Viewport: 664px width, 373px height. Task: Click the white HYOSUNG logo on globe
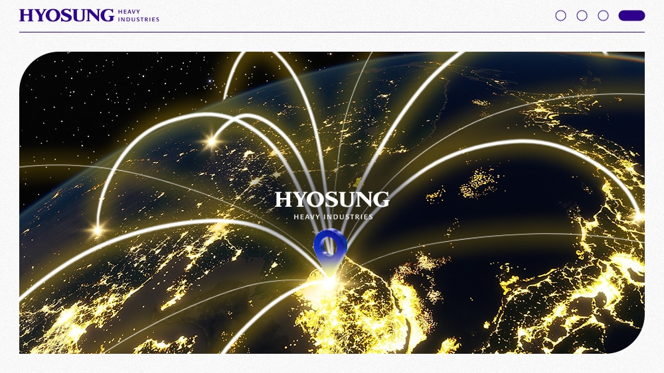pos(333,205)
